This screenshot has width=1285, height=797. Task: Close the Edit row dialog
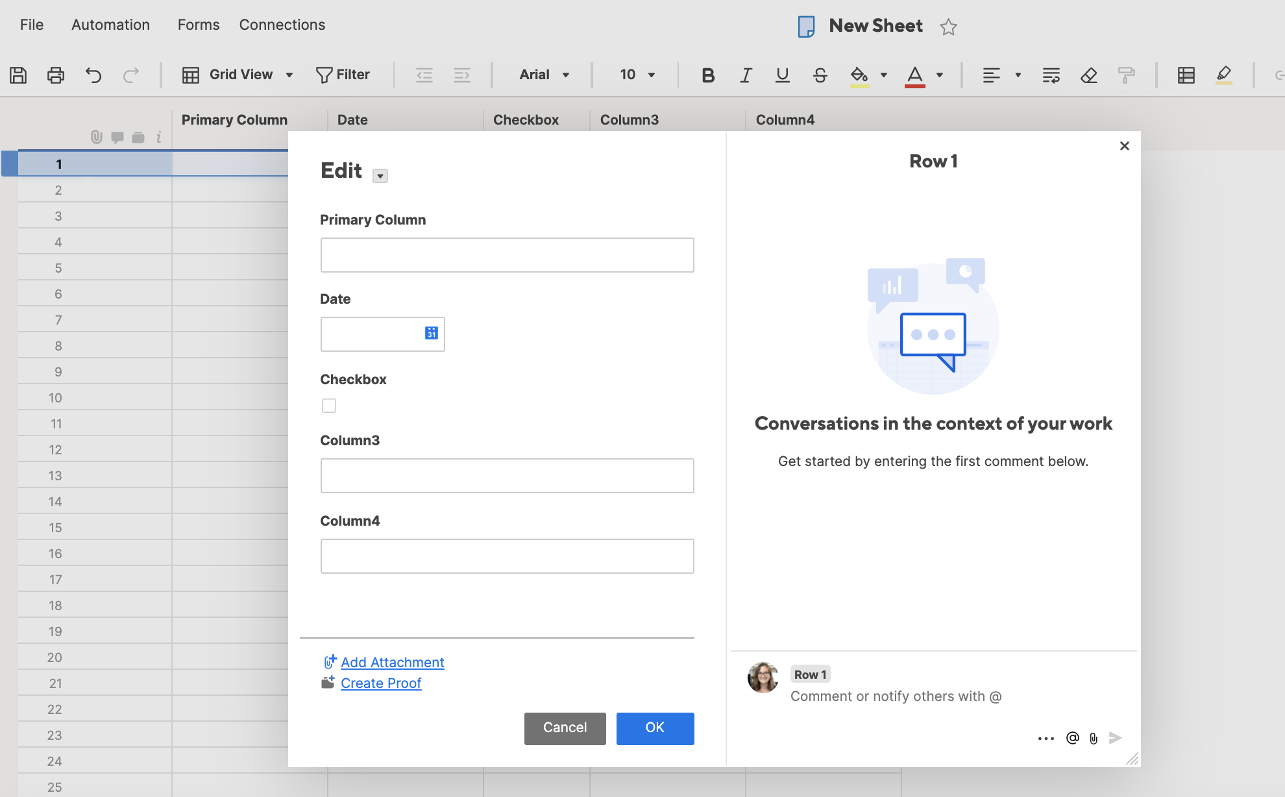[1125, 146]
